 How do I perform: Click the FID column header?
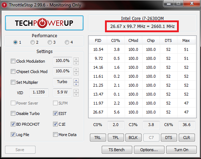point(98,40)
